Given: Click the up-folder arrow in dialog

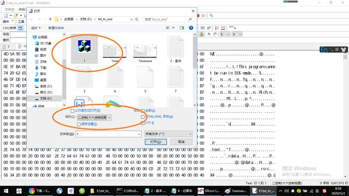Looking at the screenshot, I should point(50,20).
